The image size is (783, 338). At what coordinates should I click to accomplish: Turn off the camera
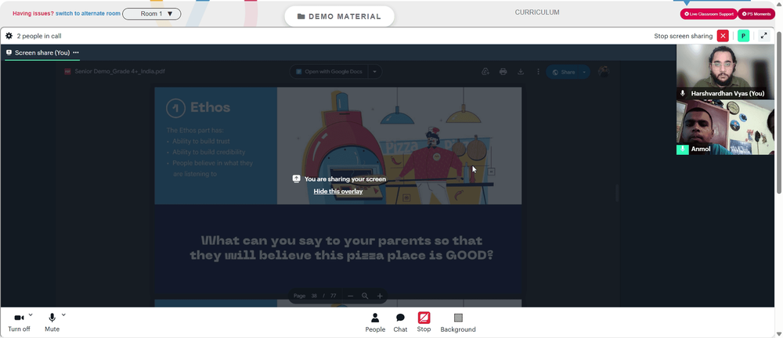19,322
